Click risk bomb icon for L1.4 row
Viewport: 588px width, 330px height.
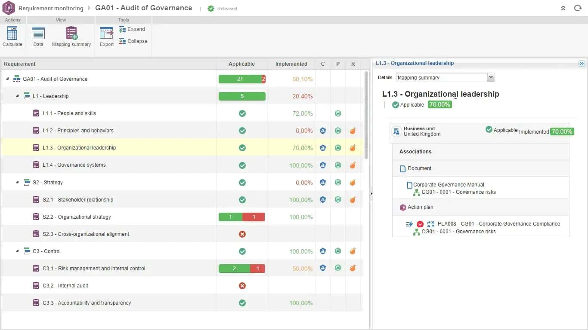pos(353,165)
